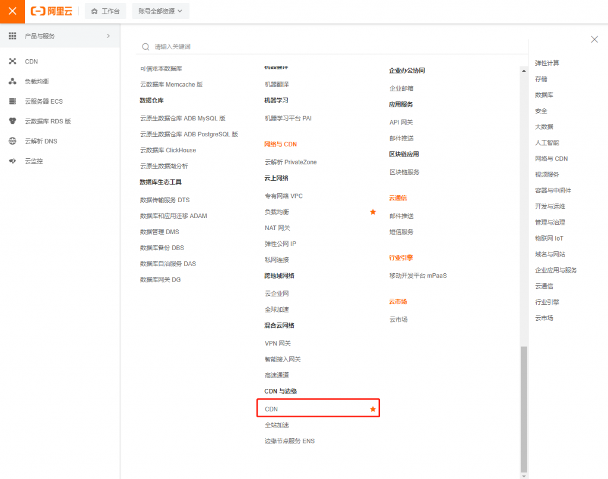The width and height of the screenshot is (608, 479).
Task: Open the VPC private network link
Action: click(284, 196)
